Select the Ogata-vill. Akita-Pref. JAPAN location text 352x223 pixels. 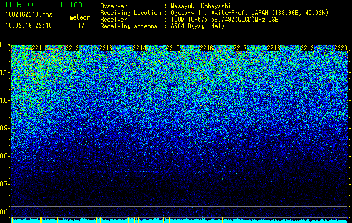[x=250, y=13]
